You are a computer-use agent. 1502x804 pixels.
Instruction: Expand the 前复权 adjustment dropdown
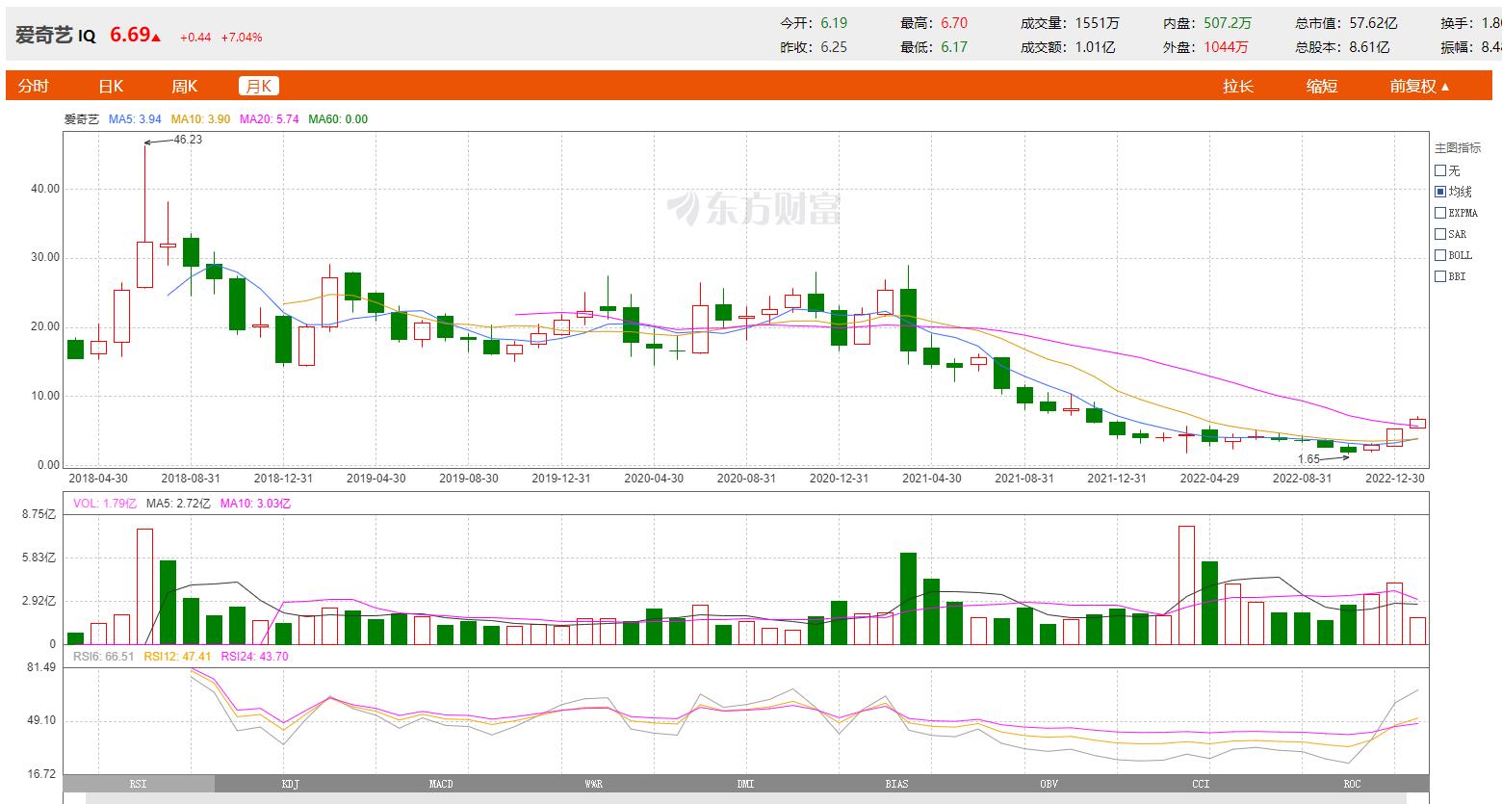(1418, 86)
